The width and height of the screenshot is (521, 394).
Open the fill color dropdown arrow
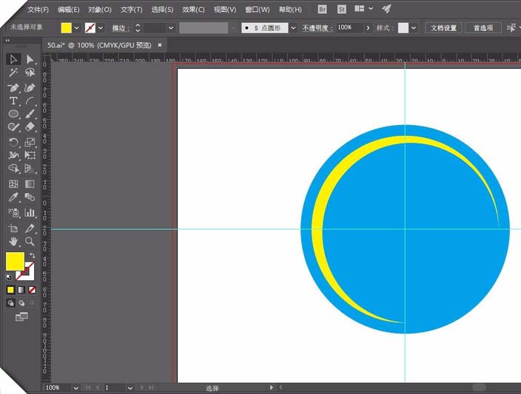click(77, 28)
